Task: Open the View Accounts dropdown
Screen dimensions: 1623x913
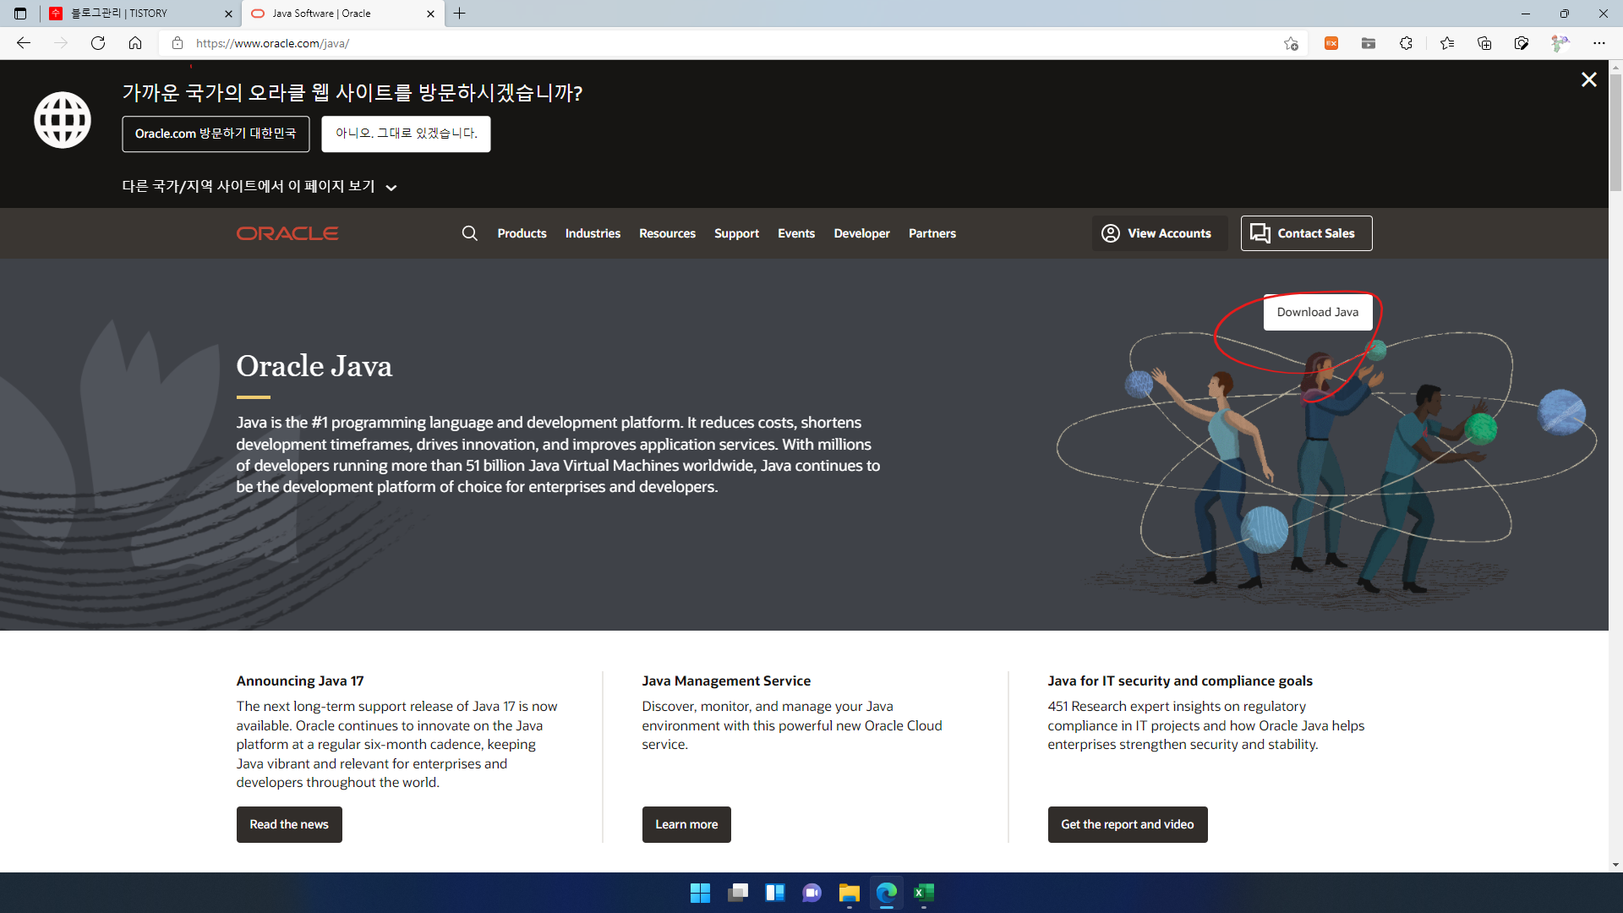Action: tap(1156, 233)
